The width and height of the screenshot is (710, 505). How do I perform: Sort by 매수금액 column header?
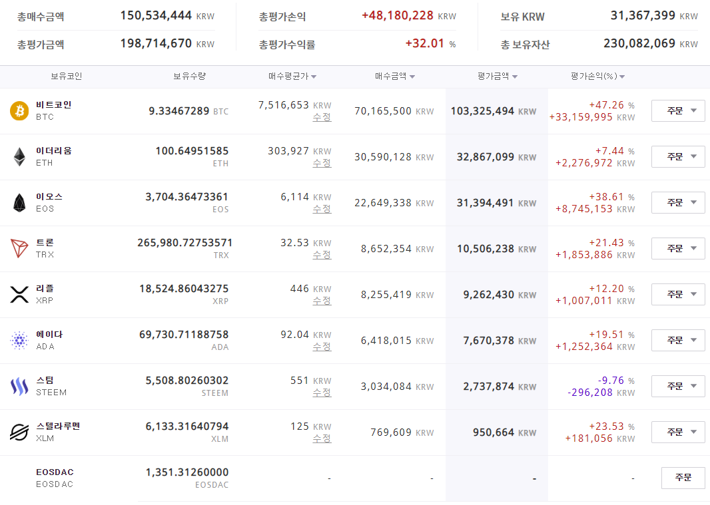point(394,77)
